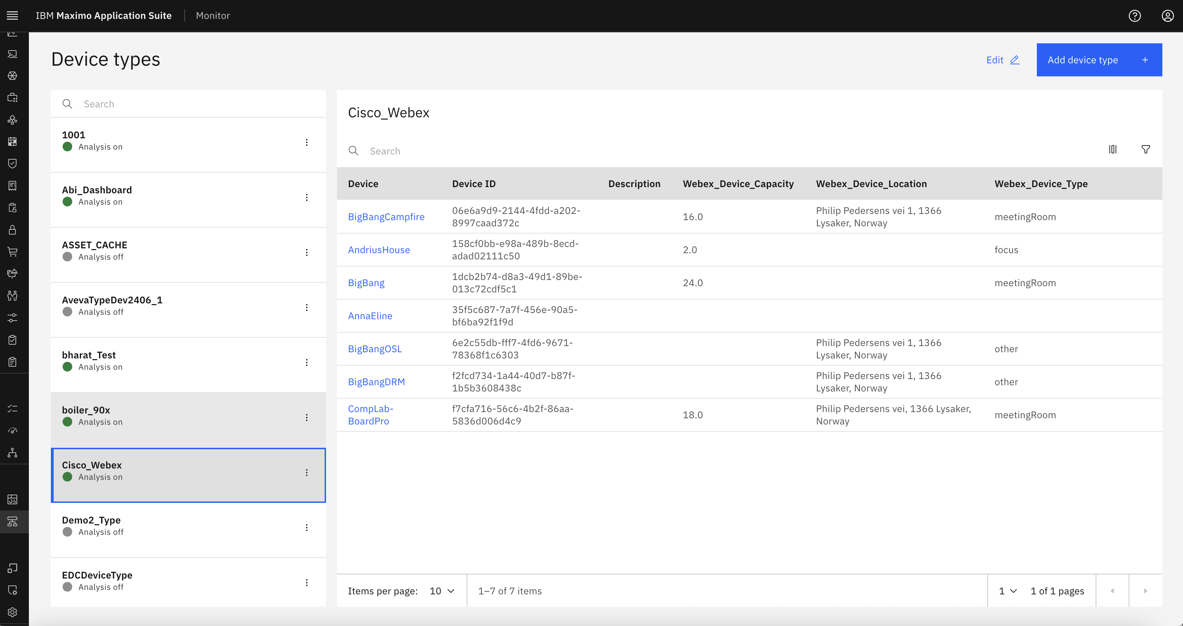Click the Edit button
The width and height of the screenshot is (1183, 626).
1002,60
